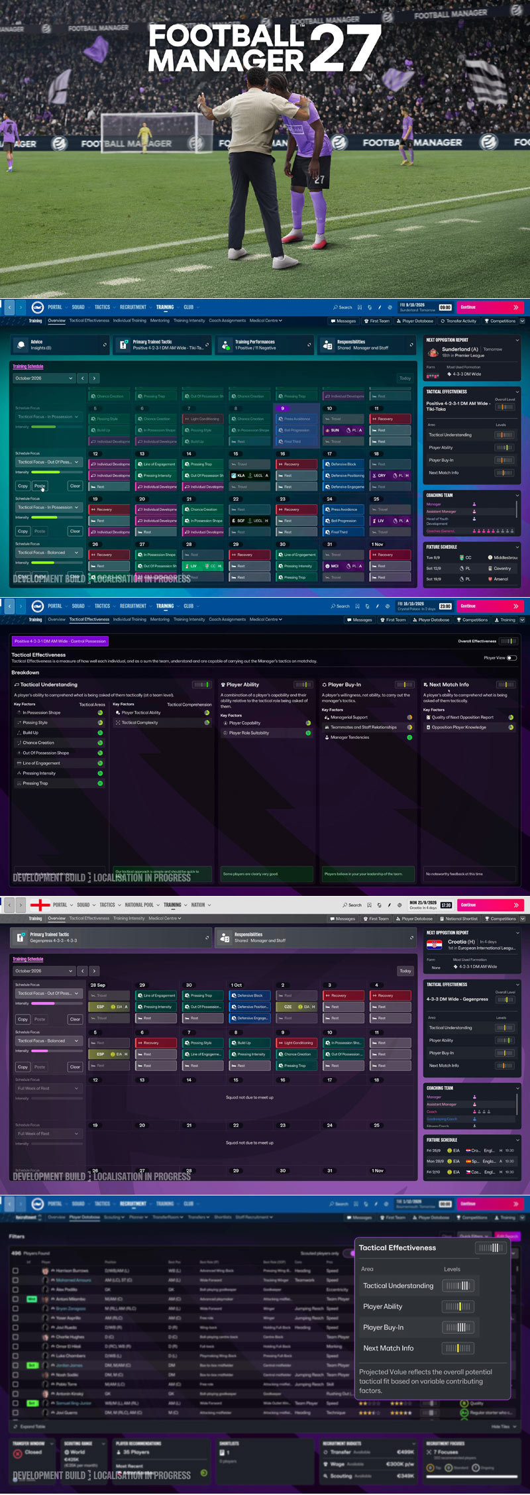Open October 2026 month dropdown, Sunderland screen

tap(43, 378)
